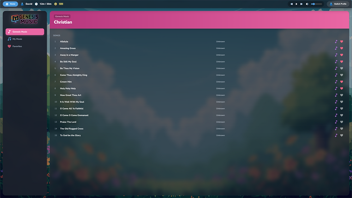
Task: Add Come Thou Almighty King to My Music
Action: [x=336, y=75]
